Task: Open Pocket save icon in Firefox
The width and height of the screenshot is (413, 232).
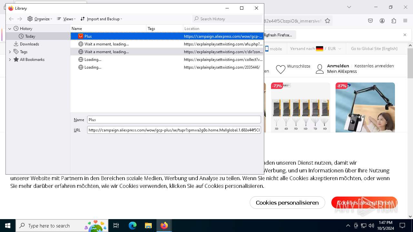Action: 370,21
